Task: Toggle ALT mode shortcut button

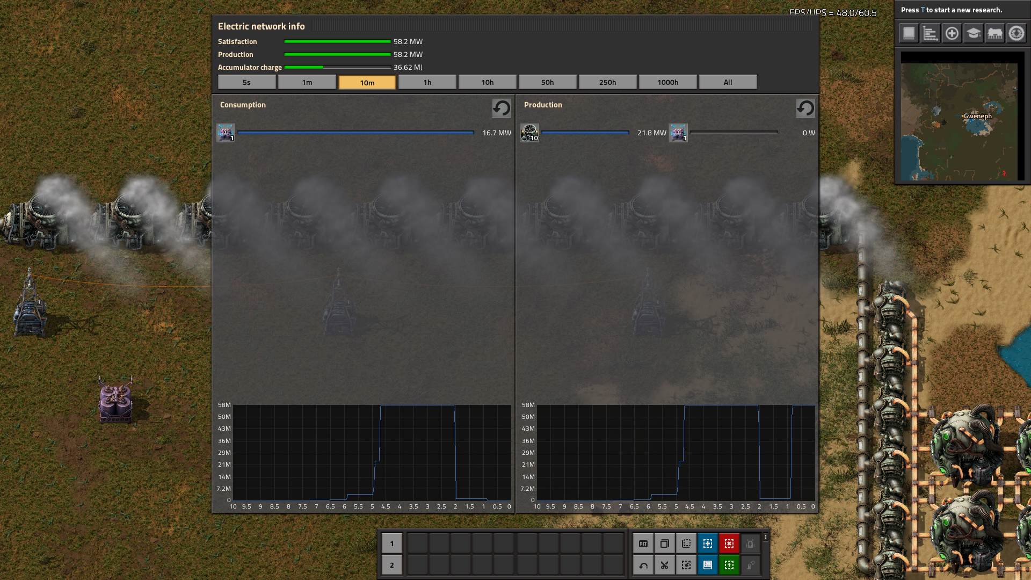Action: pos(643,543)
